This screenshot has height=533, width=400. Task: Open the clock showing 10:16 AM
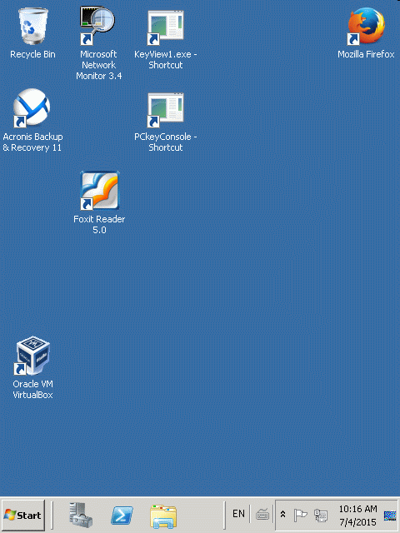pyautogui.click(x=357, y=516)
